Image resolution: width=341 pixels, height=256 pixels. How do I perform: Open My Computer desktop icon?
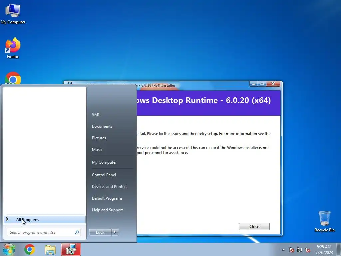click(x=13, y=13)
